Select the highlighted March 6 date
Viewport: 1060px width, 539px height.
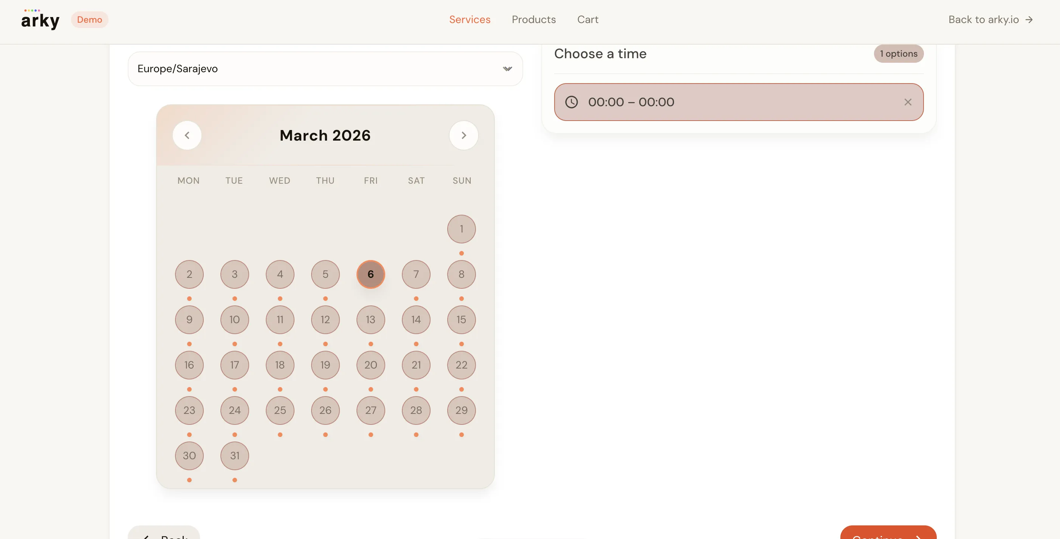(x=370, y=274)
